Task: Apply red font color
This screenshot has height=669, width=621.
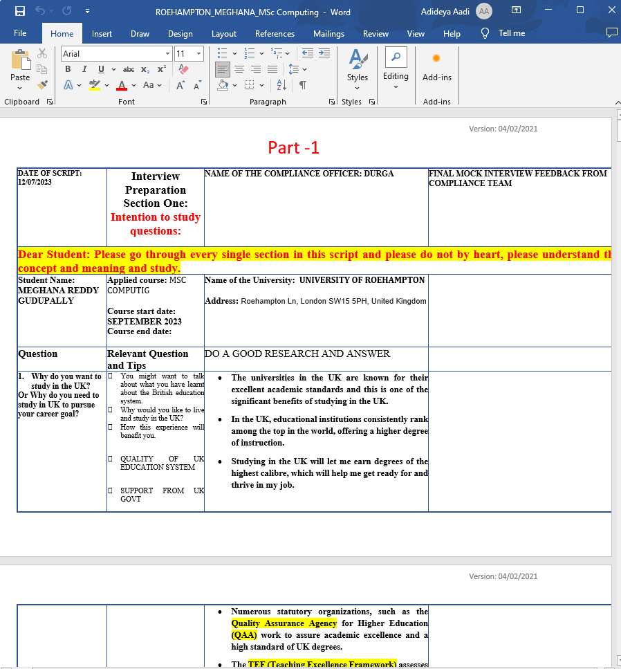Action: click(122, 85)
